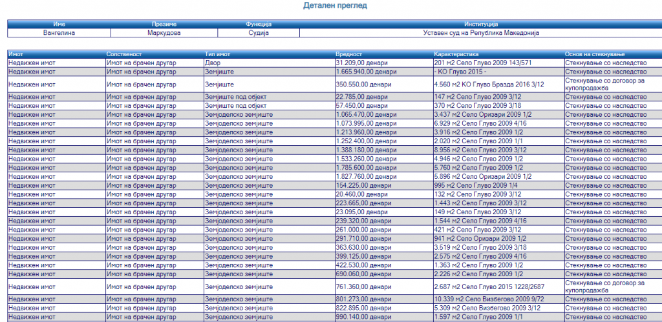Select the value '990.140,00 денари'
Screen dimensions: 662x322
coord(363,317)
